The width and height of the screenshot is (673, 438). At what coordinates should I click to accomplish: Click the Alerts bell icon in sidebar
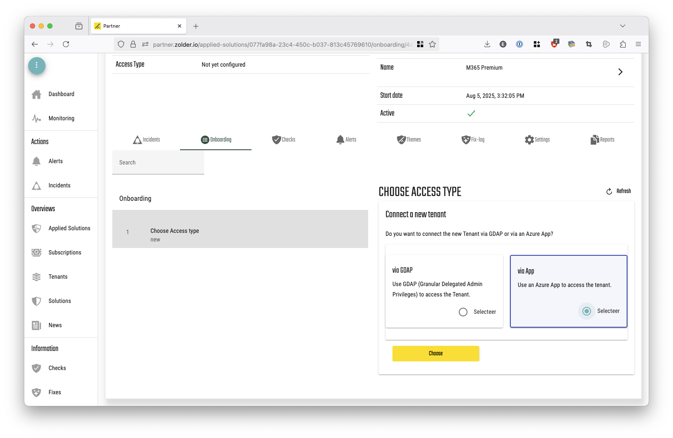pos(36,161)
